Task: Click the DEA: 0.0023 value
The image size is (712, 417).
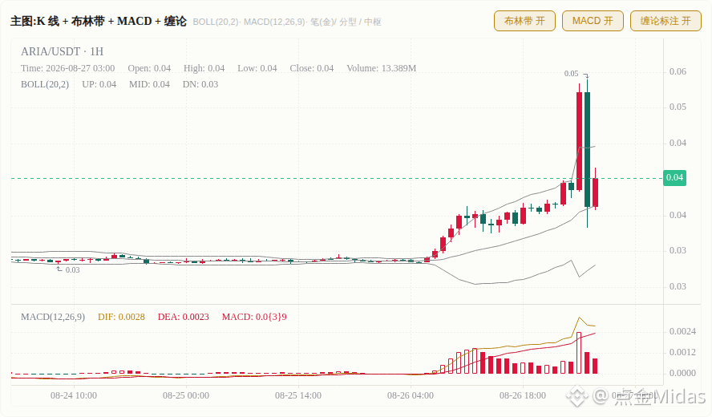Action: 184,317
